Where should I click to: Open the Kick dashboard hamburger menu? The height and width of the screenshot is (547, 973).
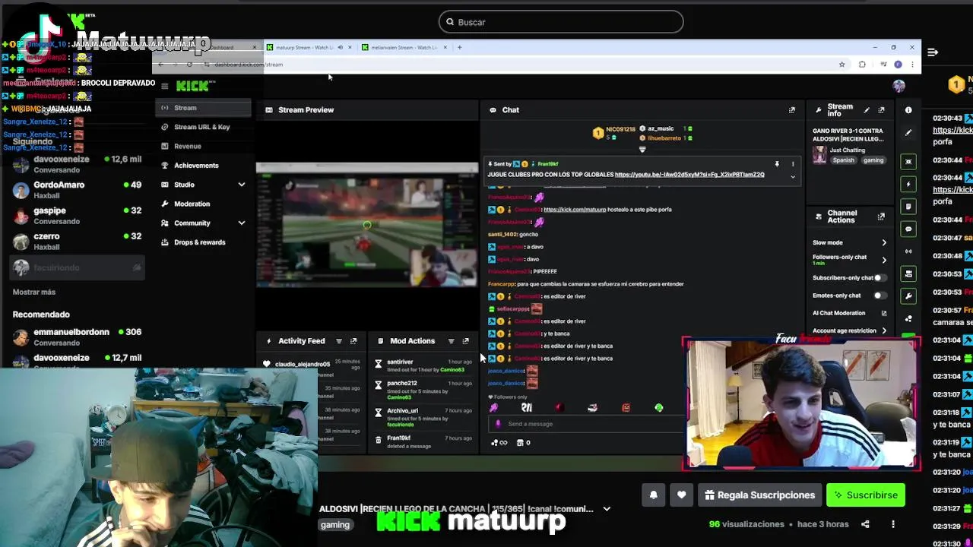point(164,86)
